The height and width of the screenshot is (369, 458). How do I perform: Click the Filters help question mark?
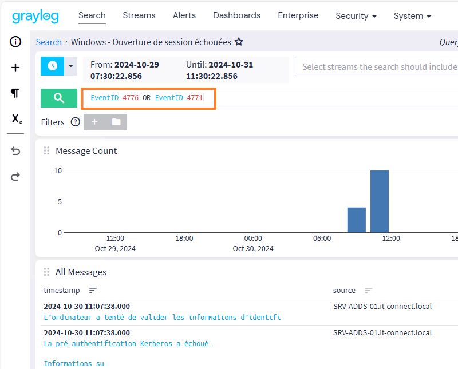tap(75, 122)
